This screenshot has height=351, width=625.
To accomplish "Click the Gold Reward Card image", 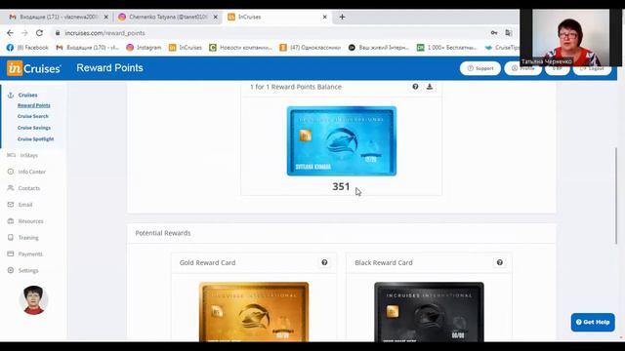I will pos(254,312).
